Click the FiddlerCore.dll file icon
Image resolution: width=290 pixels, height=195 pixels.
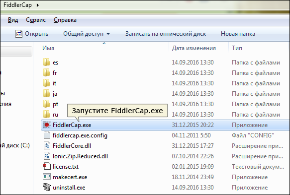click(x=47, y=146)
